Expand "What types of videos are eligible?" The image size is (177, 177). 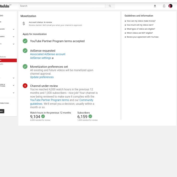click(x=141, y=29)
